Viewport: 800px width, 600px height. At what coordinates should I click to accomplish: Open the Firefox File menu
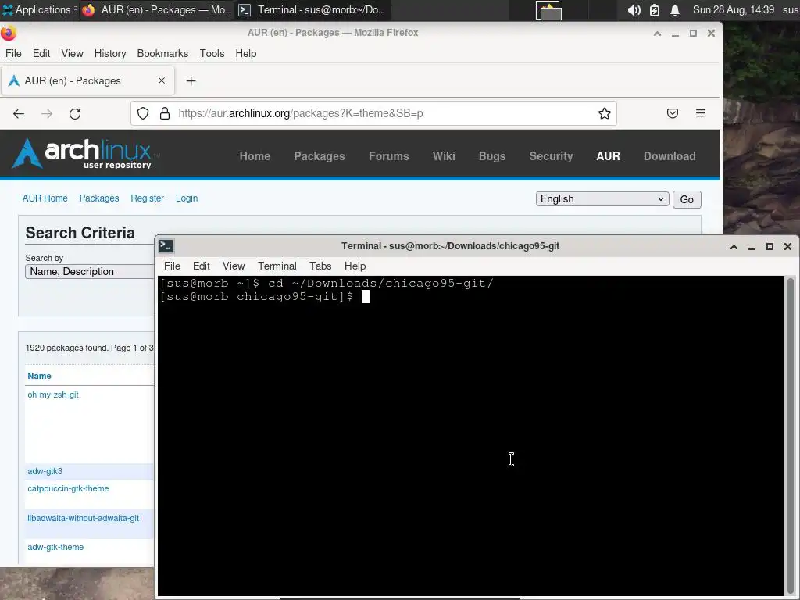(x=13, y=54)
